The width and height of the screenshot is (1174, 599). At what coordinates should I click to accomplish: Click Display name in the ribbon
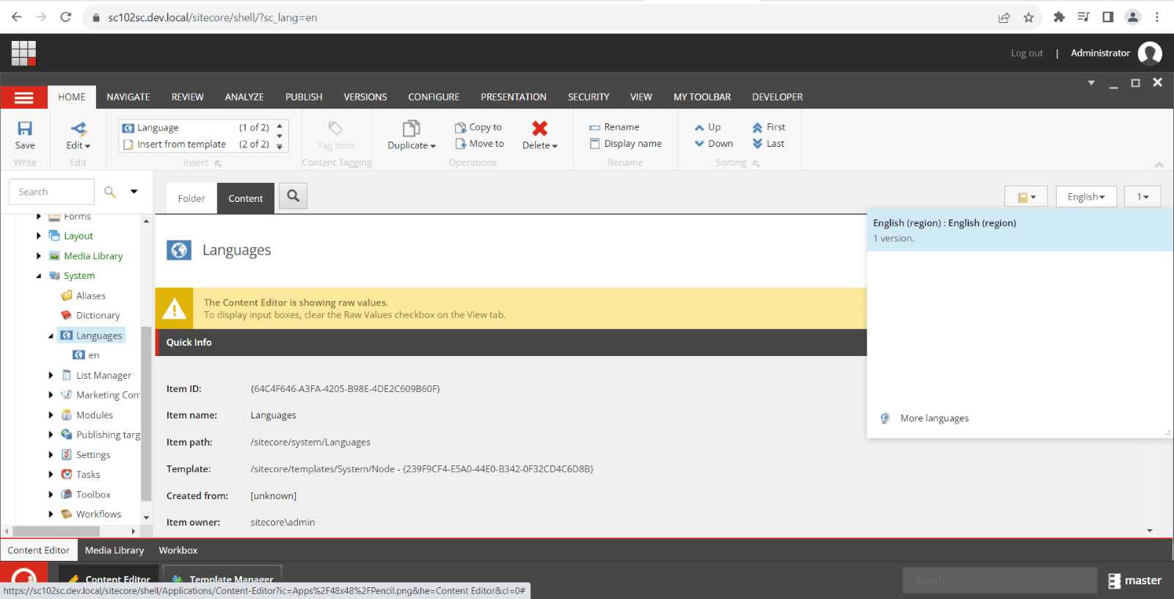pyautogui.click(x=626, y=144)
